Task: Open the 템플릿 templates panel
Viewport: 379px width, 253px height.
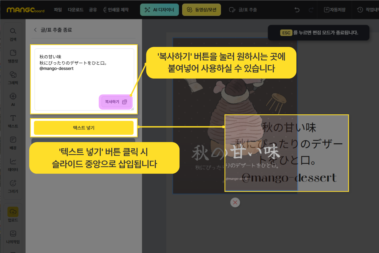Action: (13, 56)
